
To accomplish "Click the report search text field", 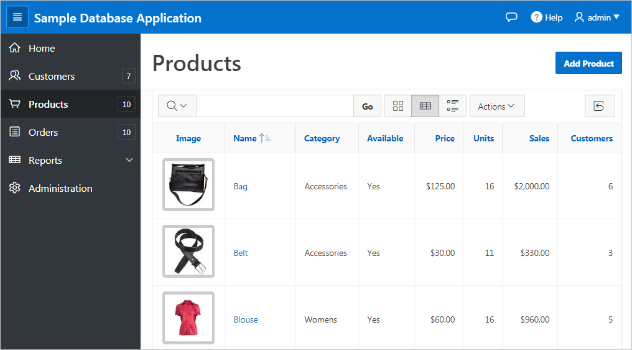I will click(x=275, y=106).
